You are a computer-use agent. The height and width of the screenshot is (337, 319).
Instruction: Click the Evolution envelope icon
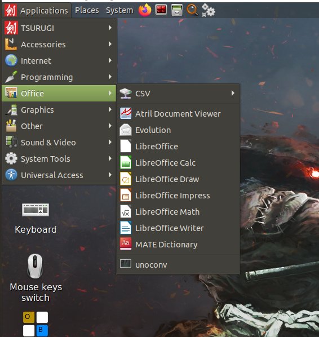pos(126,130)
